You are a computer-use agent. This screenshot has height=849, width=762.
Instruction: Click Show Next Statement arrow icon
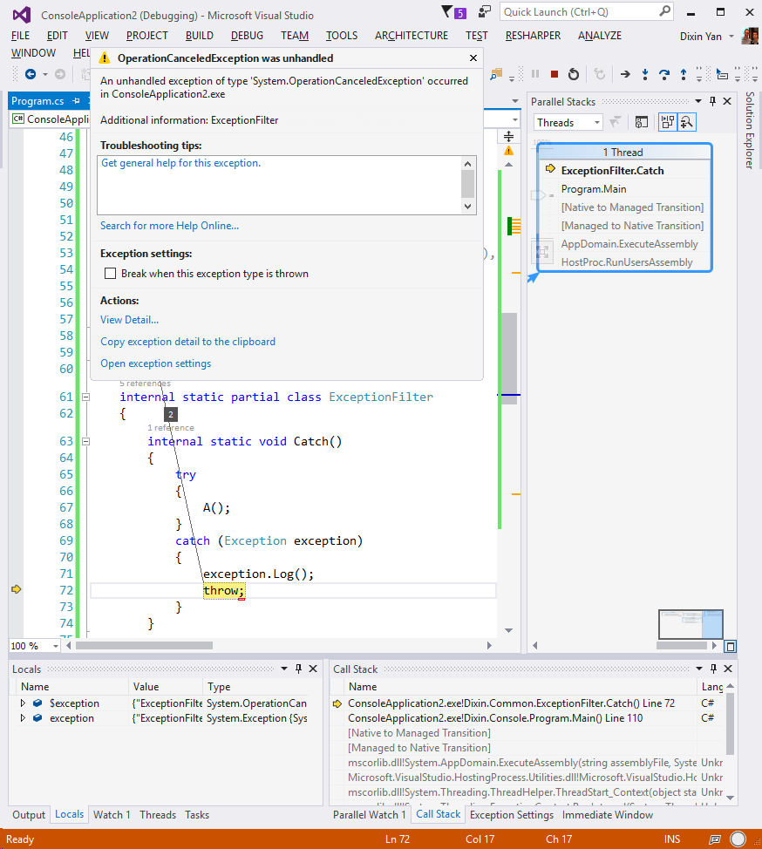coord(625,74)
